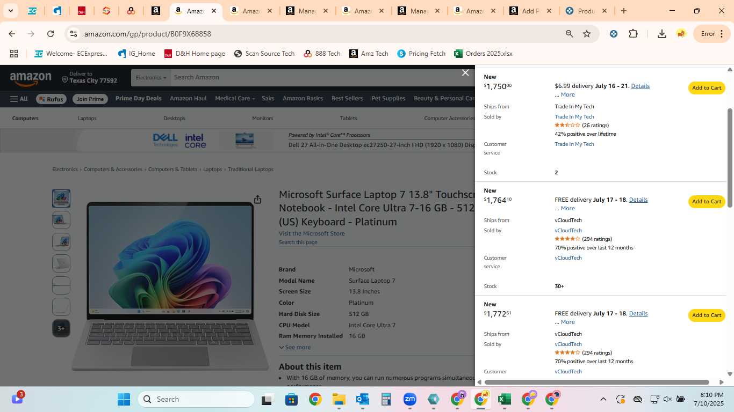The height and width of the screenshot is (412, 734).
Task: Open Best Sellers nav item
Action: (347, 99)
